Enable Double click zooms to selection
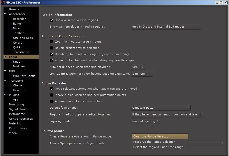 tap(52, 48)
